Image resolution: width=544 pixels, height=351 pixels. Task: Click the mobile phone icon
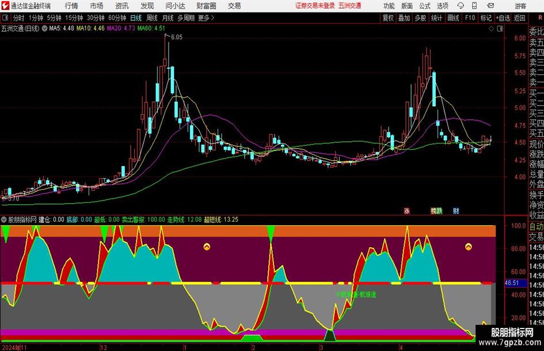coord(474,6)
